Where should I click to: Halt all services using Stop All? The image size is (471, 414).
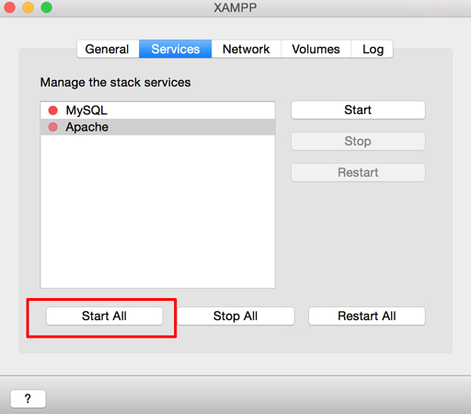[235, 316]
